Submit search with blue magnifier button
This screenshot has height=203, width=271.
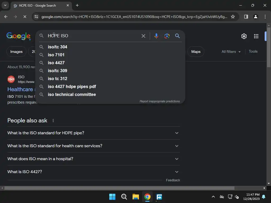(177, 36)
